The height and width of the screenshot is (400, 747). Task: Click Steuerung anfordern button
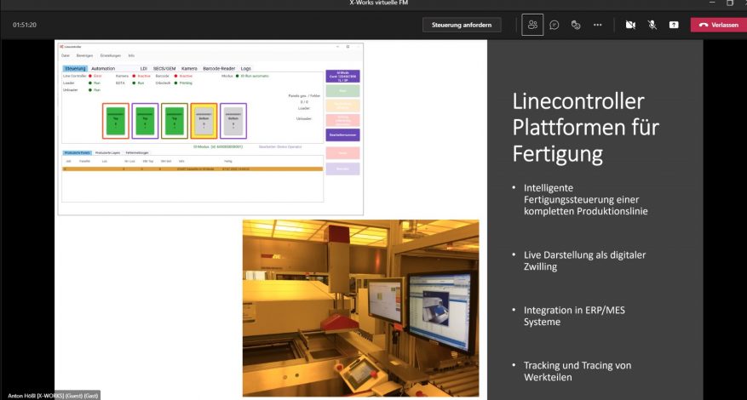(x=462, y=25)
